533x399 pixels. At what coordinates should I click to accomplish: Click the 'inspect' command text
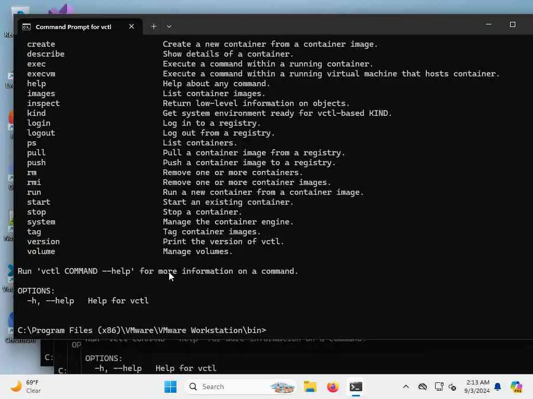click(x=44, y=103)
